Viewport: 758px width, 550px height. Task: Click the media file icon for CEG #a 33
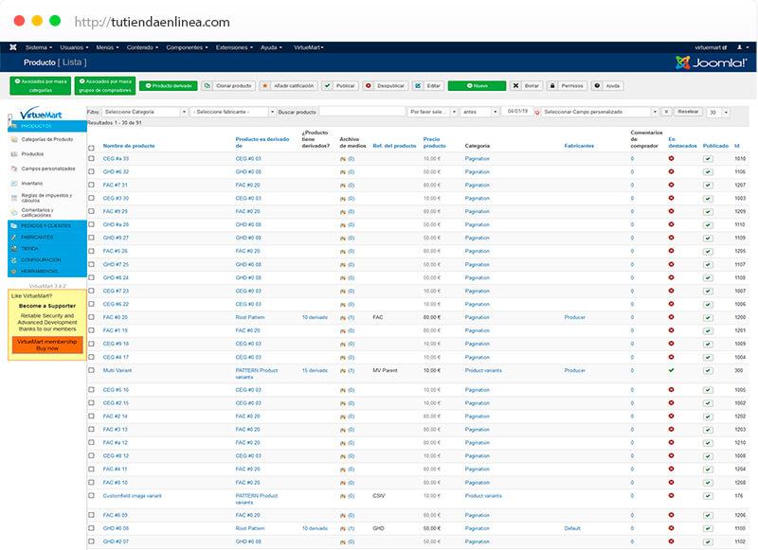[x=343, y=158]
